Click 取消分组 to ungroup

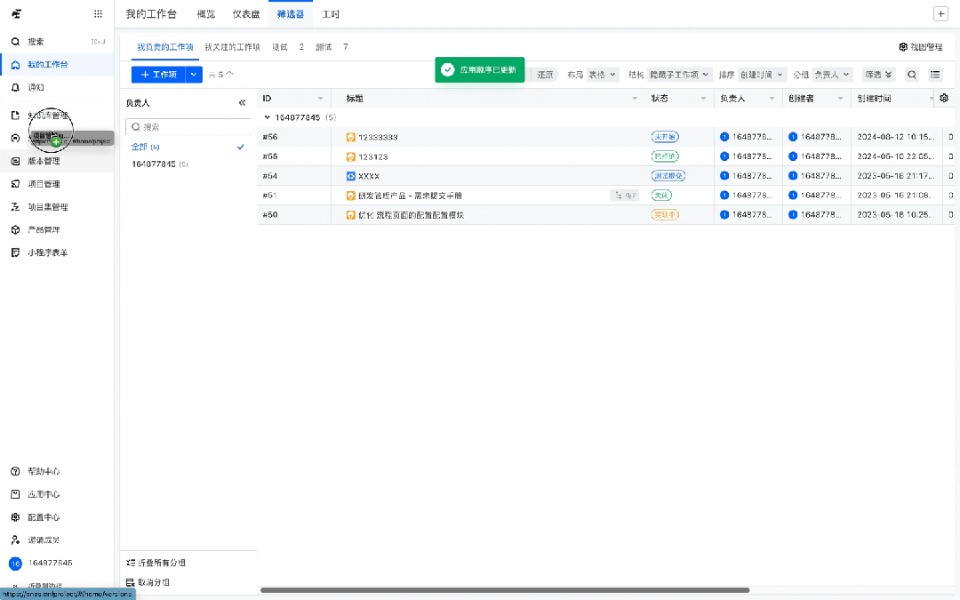point(148,582)
